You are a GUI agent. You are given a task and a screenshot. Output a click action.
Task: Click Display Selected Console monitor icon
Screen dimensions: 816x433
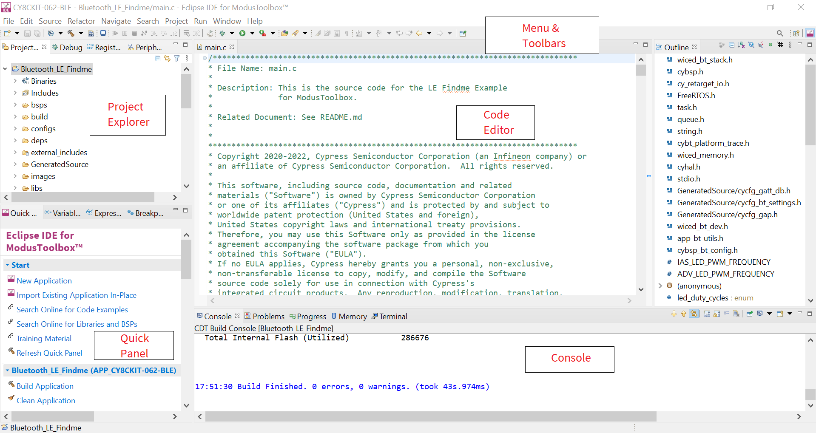point(760,314)
